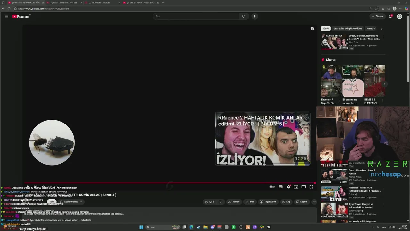Open the more actions menu under the video
The image size is (410, 231).
pos(314,202)
